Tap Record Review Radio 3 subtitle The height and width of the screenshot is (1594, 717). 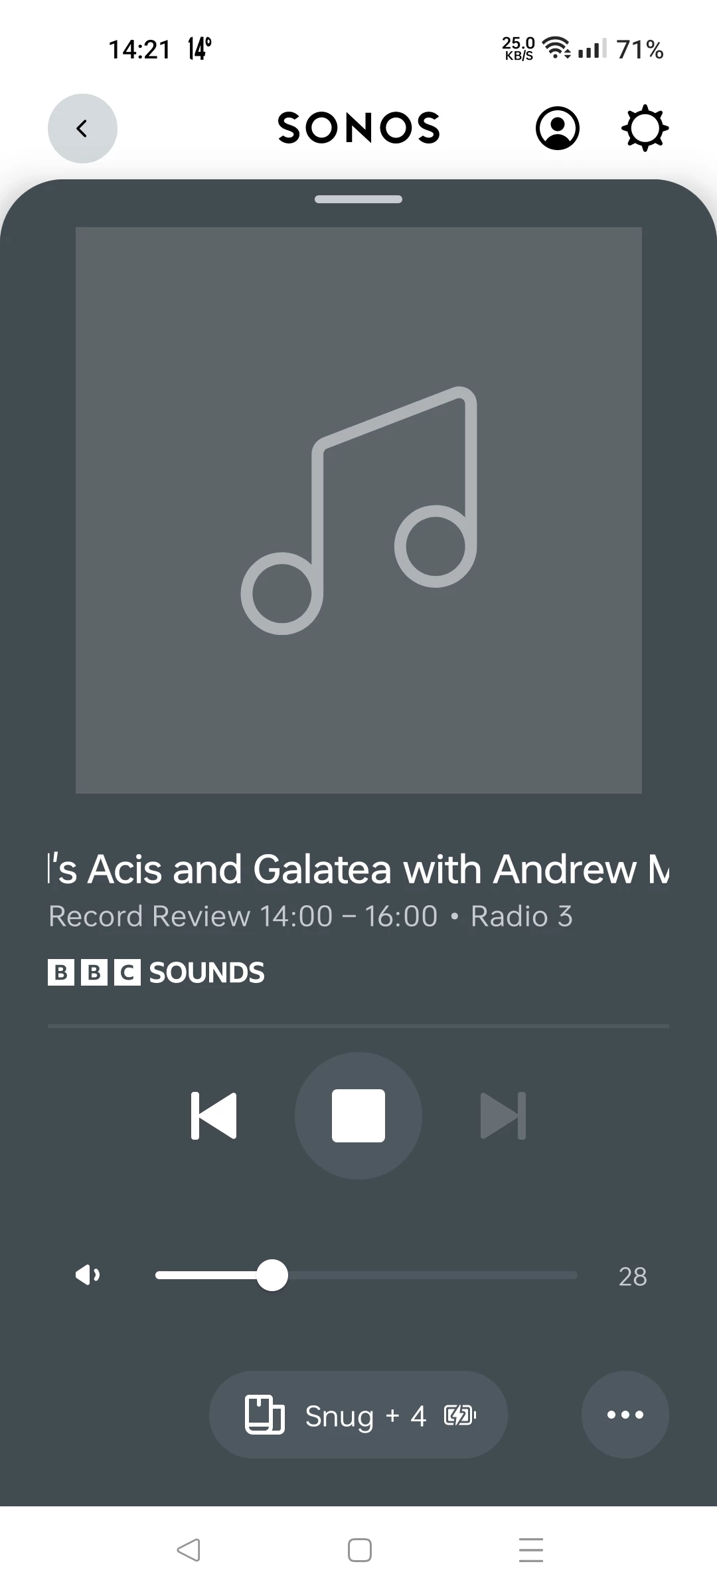click(x=311, y=917)
